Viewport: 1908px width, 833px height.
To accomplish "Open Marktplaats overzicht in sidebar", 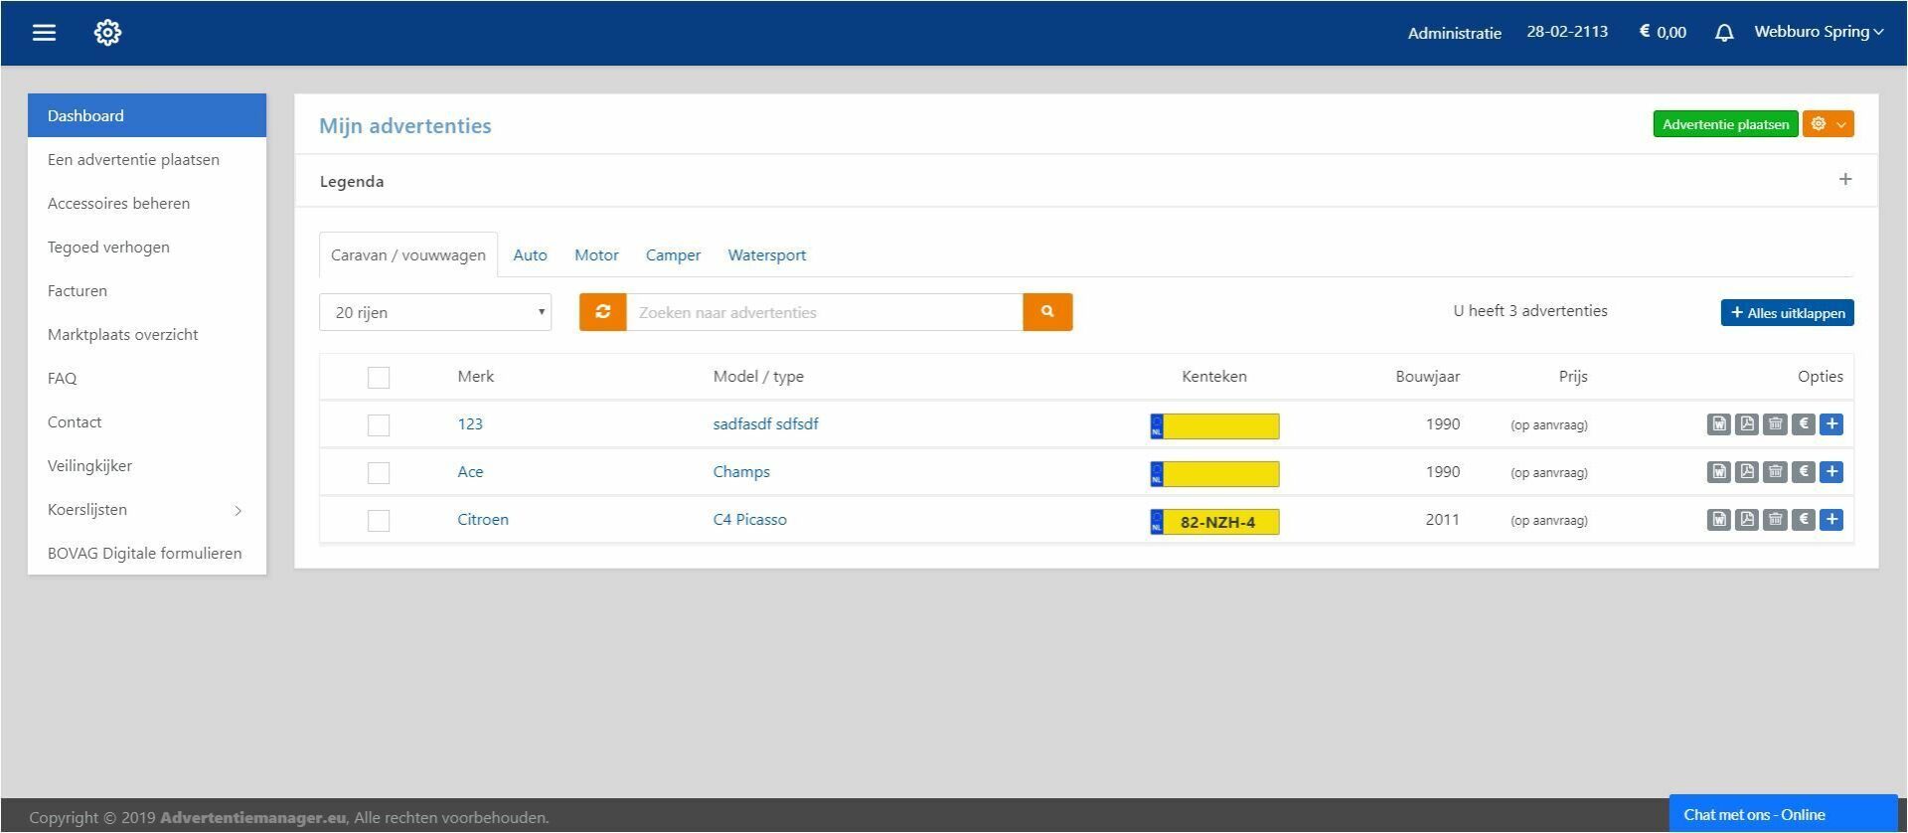I will pyautogui.click(x=147, y=334).
